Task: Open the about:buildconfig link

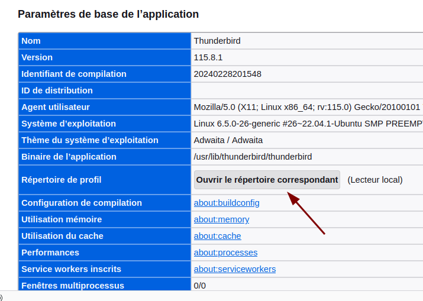Action: pyautogui.click(x=227, y=203)
